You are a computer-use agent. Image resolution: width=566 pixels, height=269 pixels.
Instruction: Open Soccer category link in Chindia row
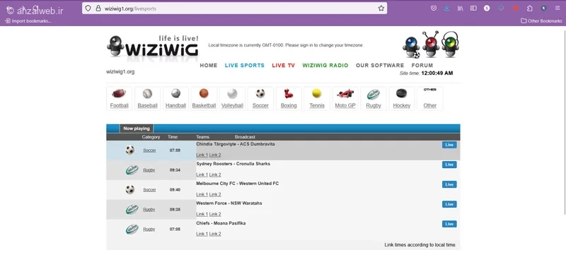click(149, 150)
